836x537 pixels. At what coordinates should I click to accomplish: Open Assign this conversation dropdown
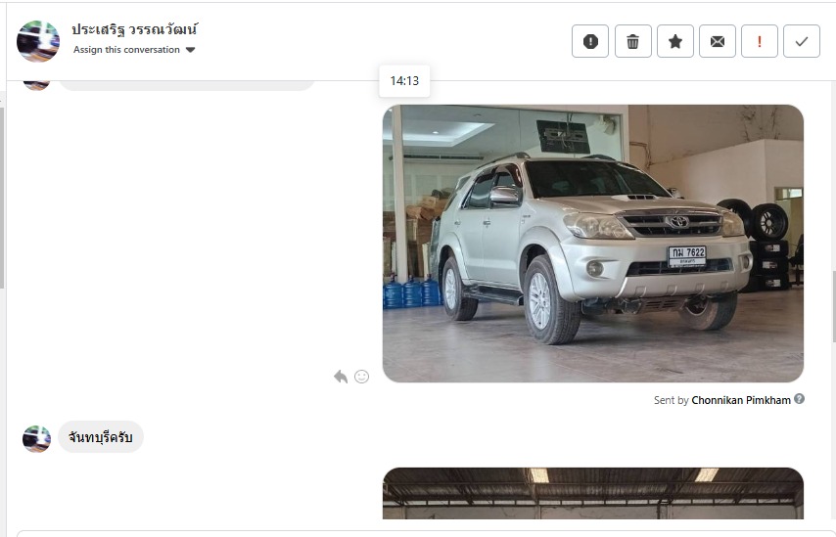click(x=134, y=50)
